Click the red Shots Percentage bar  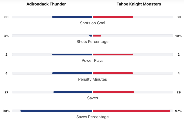point(97,36)
